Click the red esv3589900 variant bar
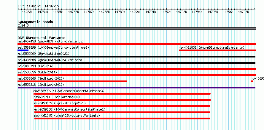Screen dimensions: 264x130 (x=123, y=94)
